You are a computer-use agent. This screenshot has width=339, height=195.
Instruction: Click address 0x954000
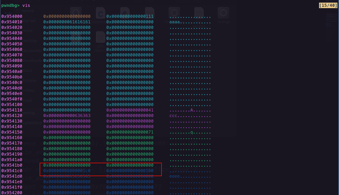(x=12, y=16)
